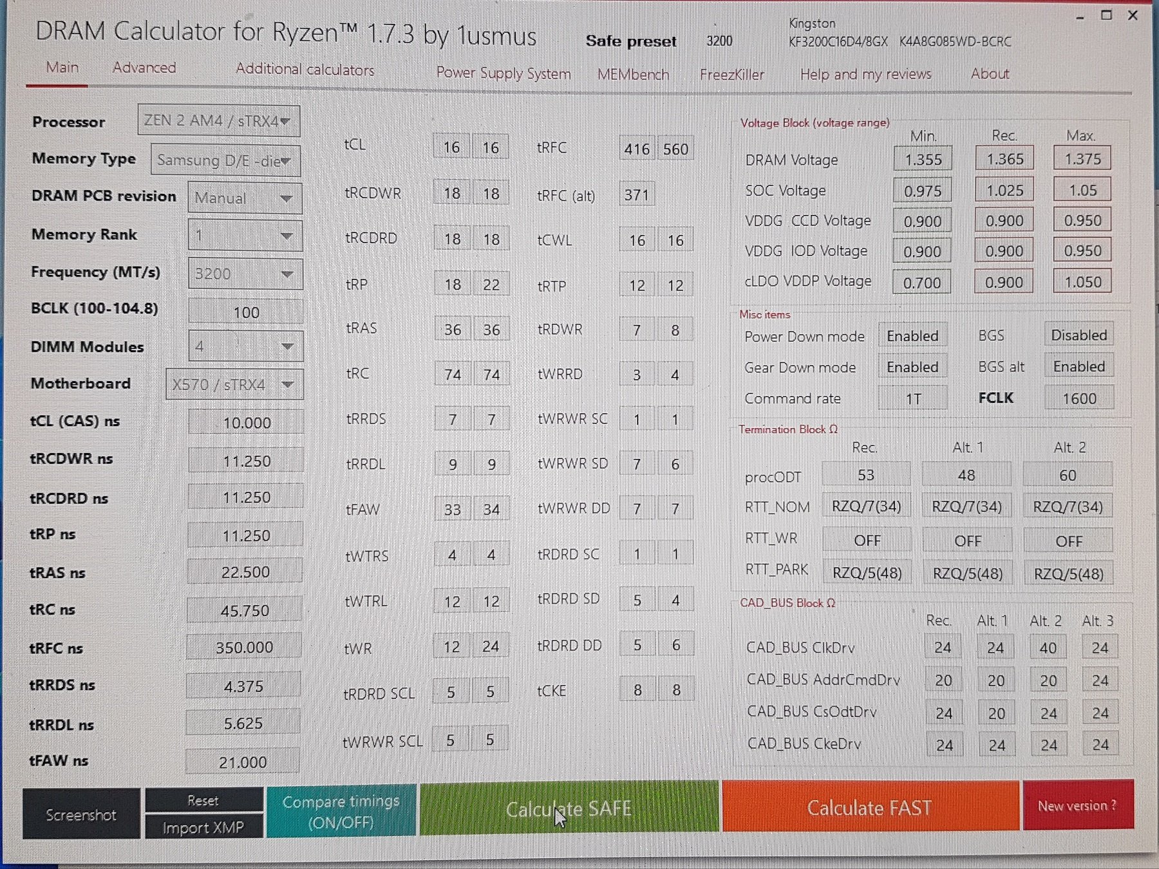This screenshot has height=869, width=1159.
Task: Close the DRAM Calculator window
Action: tap(1133, 15)
